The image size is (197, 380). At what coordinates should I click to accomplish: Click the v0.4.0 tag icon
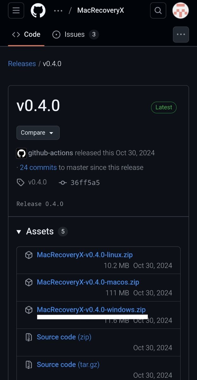click(x=21, y=182)
